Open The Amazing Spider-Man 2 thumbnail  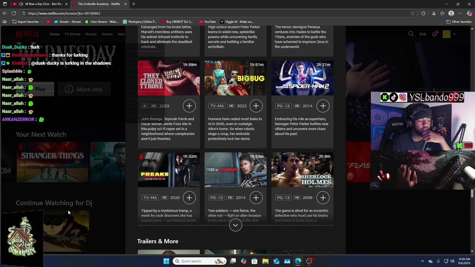302,78
